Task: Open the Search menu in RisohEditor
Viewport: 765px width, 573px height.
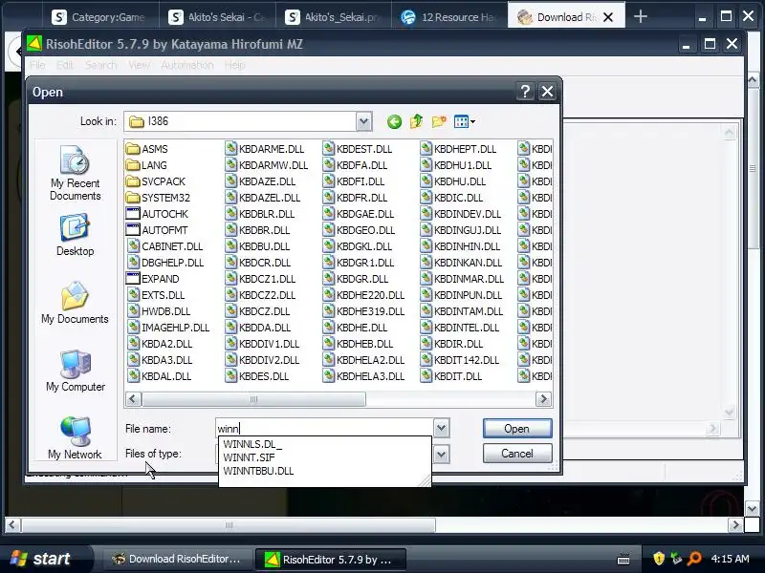Action: tap(100, 65)
